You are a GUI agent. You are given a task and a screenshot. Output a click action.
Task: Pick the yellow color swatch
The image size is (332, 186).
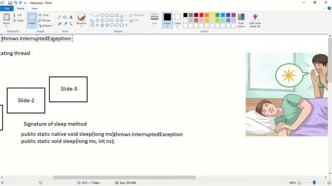point(212,15)
